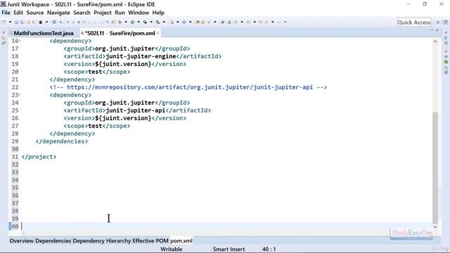Collapse the dependency block at line 23
This screenshot has width=450, height=253.
[x=20, y=95]
